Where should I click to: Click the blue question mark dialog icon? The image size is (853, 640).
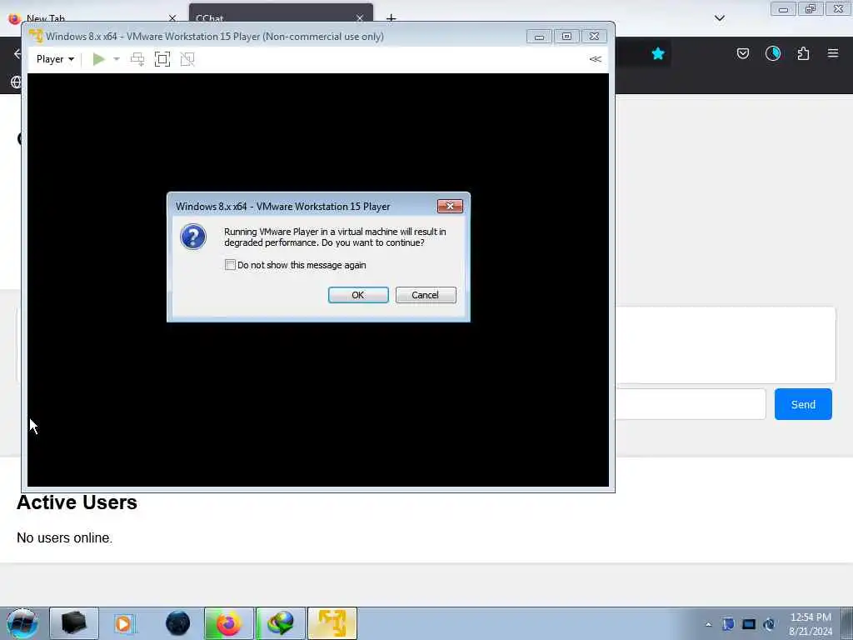[193, 237]
